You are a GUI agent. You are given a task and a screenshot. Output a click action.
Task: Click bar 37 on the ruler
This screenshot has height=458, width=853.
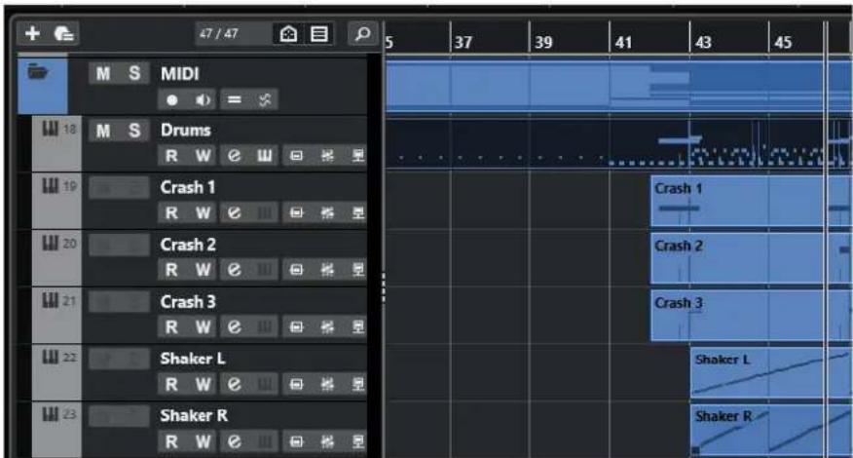[x=463, y=43]
